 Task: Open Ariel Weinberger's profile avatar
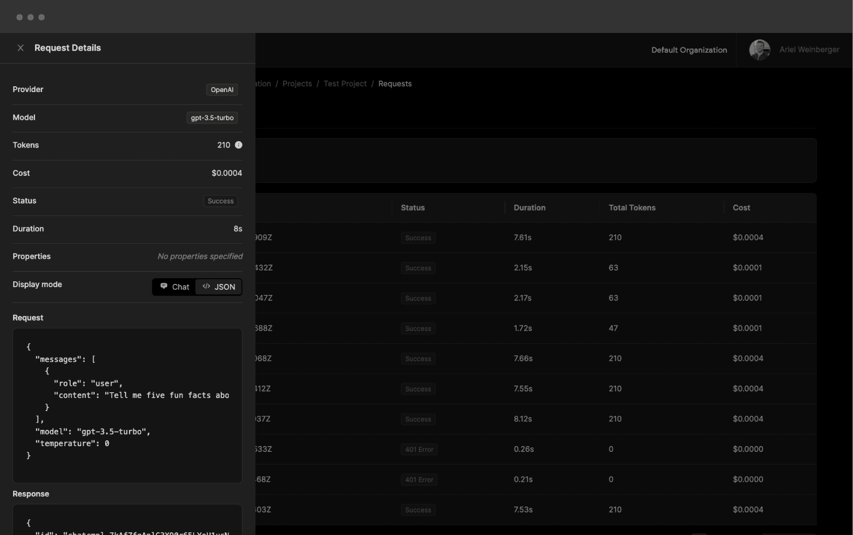click(x=759, y=50)
